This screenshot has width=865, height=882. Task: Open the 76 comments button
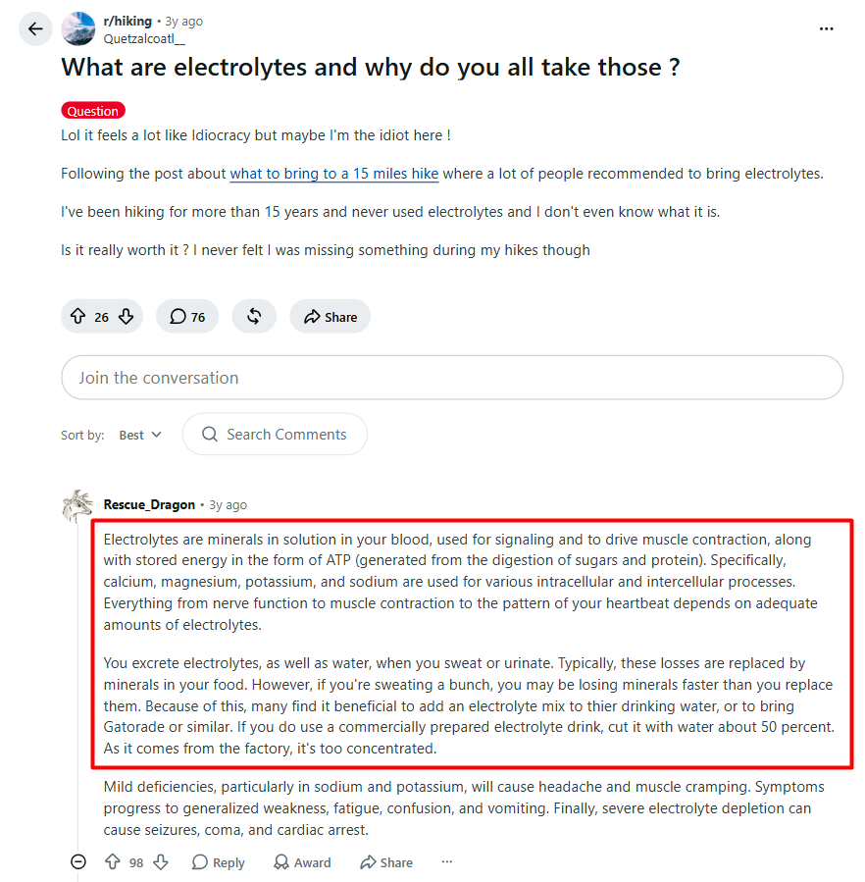[x=187, y=317]
